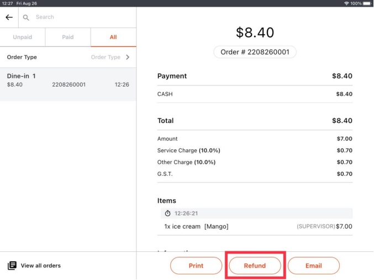Tap the back arrow icon
374x280 pixels.
[x=9, y=18]
